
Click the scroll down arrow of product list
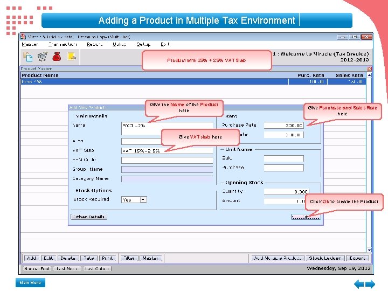369,250
